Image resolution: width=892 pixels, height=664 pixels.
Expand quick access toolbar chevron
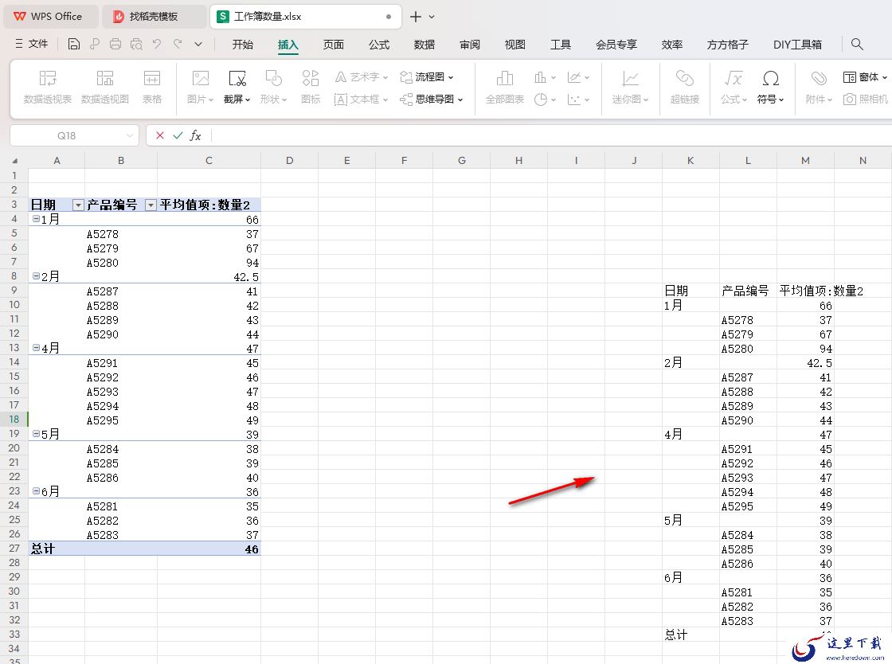(198, 44)
